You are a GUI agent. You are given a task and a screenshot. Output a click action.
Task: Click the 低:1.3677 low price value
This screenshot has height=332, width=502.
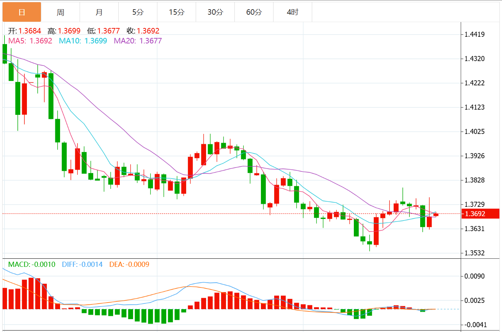click(103, 31)
